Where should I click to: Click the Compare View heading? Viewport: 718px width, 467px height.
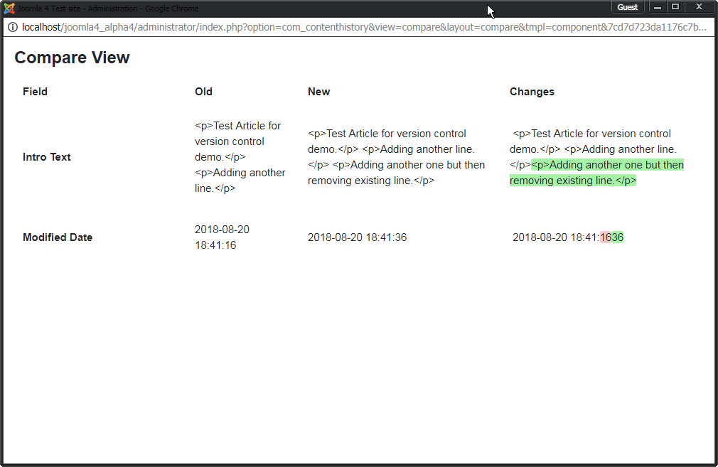click(72, 58)
